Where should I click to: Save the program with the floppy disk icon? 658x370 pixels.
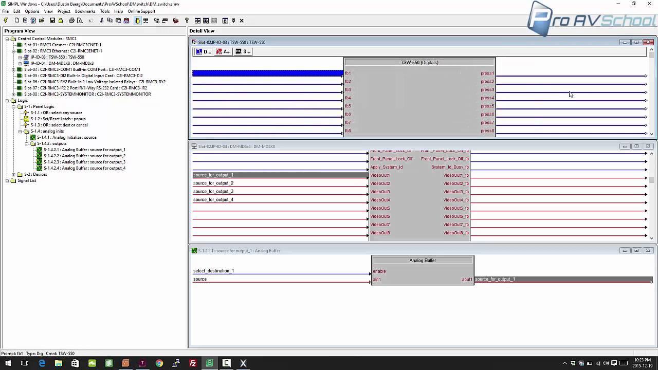[52, 21]
